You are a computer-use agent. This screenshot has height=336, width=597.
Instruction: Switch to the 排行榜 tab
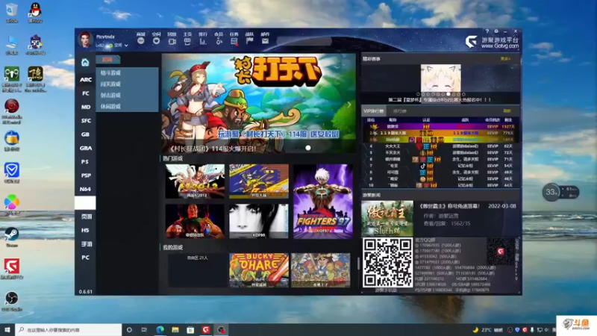[x=400, y=111]
